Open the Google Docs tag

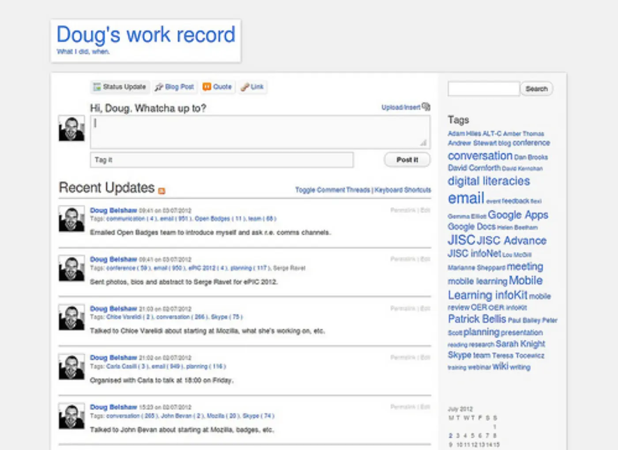pyautogui.click(x=471, y=227)
